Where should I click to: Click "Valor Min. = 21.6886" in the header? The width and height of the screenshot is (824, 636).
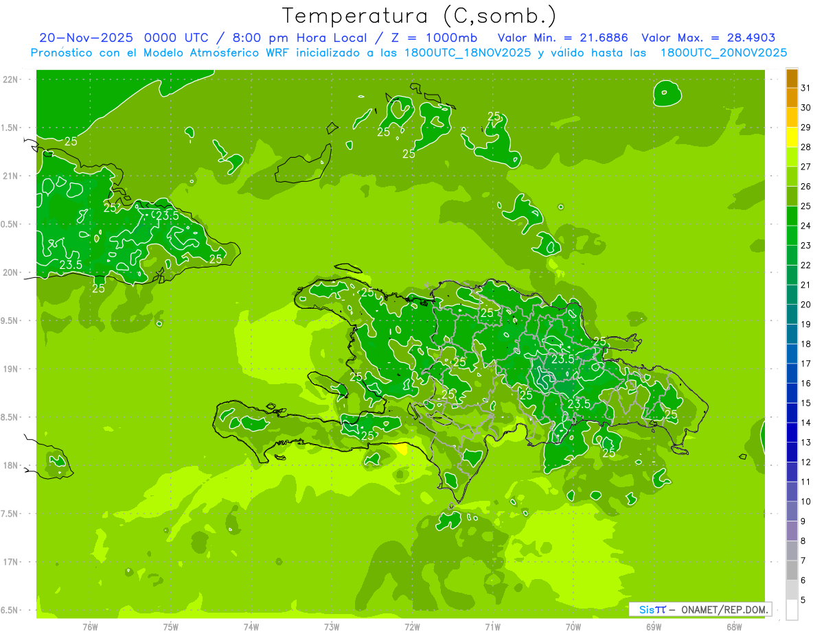click(x=564, y=38)
